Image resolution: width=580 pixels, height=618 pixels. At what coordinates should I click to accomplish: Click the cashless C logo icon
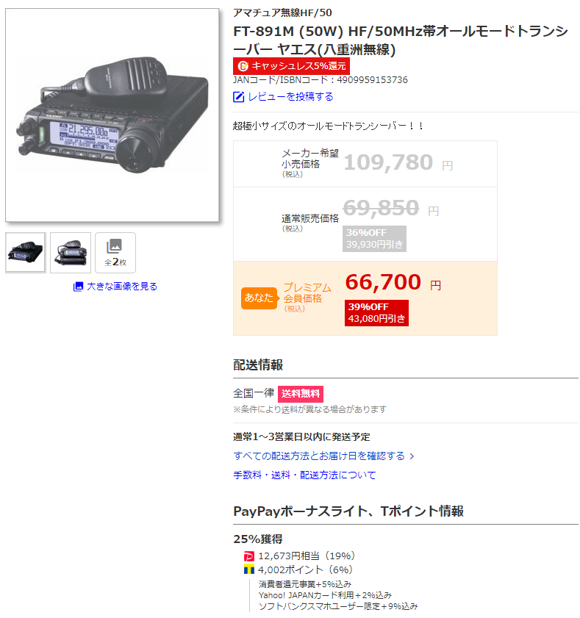click(243, 66)
